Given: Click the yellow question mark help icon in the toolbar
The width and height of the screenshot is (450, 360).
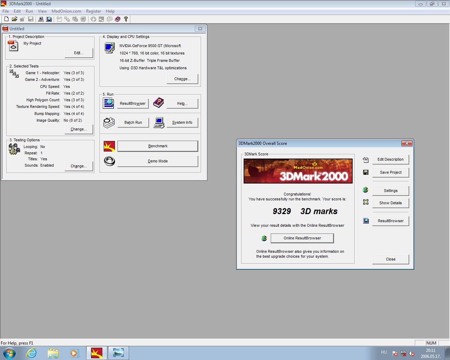Looking at the screenshot, I should click(126, 19).
